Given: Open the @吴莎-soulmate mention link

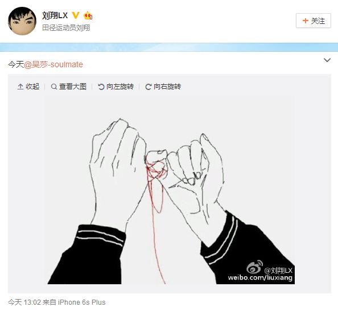Looking at the screenshot, I should 53,64.
